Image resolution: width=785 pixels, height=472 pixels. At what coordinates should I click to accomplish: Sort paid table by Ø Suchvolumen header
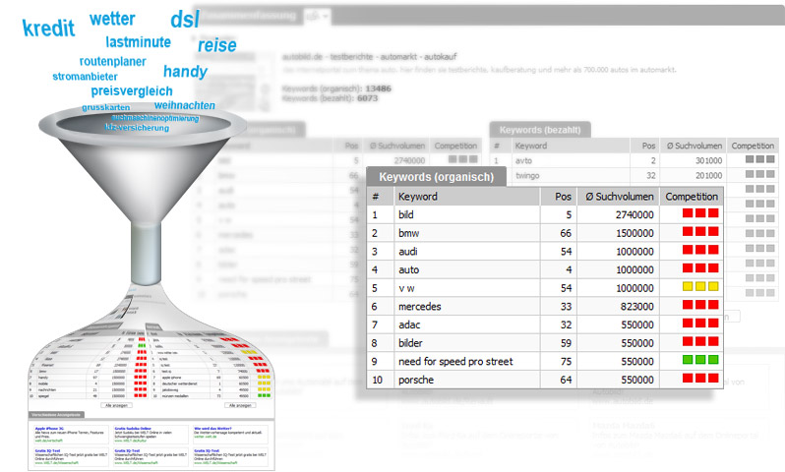pos(694,146)
